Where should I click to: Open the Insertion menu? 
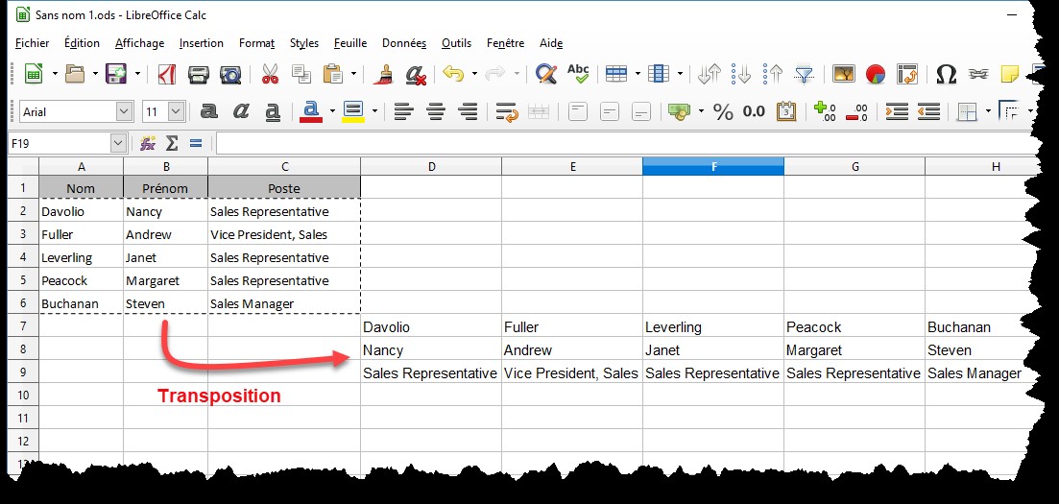point(201,43)
